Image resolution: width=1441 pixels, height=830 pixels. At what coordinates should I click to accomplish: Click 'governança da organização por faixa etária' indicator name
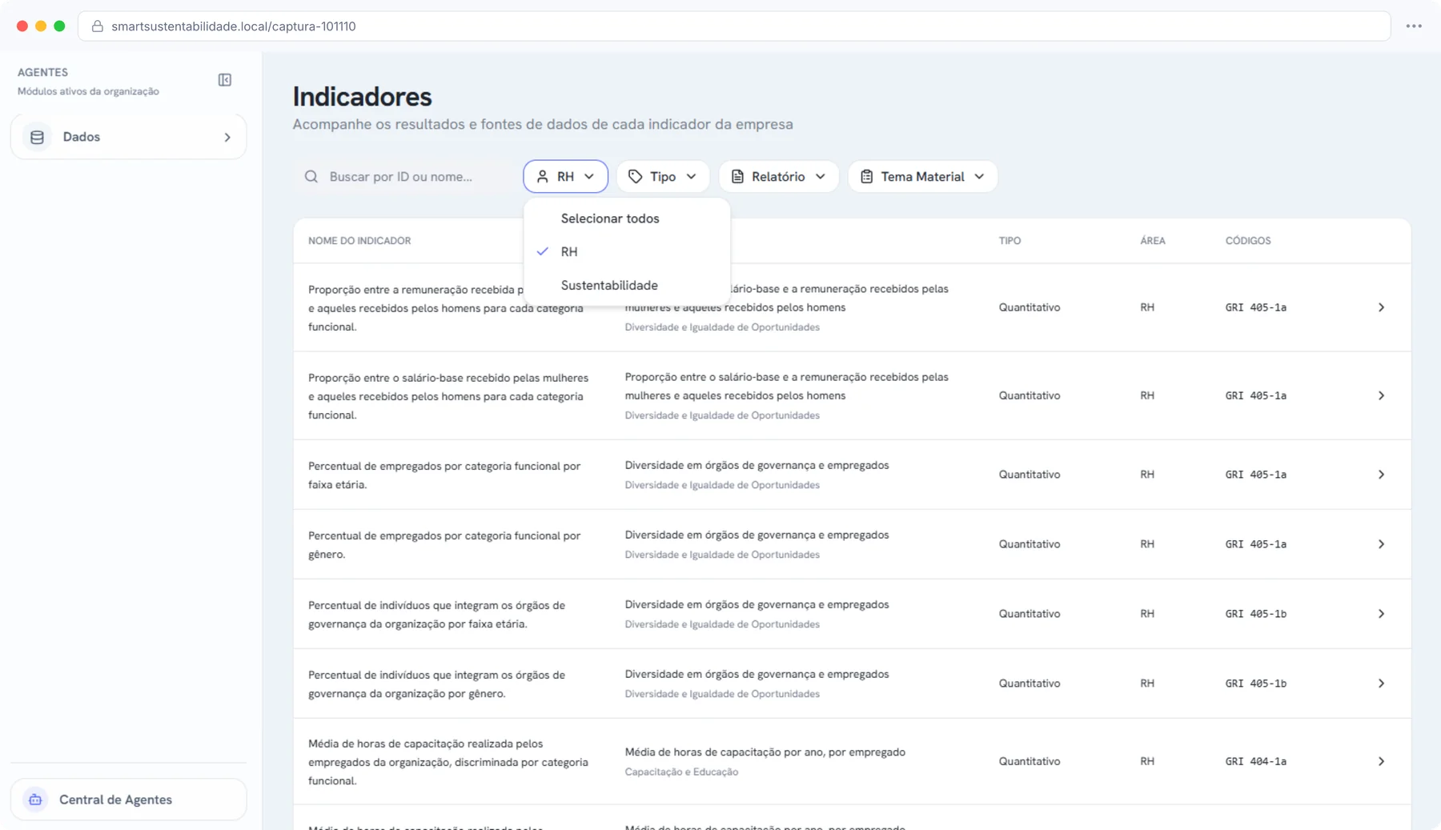tap(436, 615)
